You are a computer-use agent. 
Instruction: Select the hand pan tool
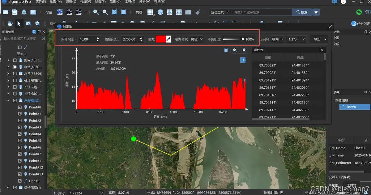coord(10,23)
